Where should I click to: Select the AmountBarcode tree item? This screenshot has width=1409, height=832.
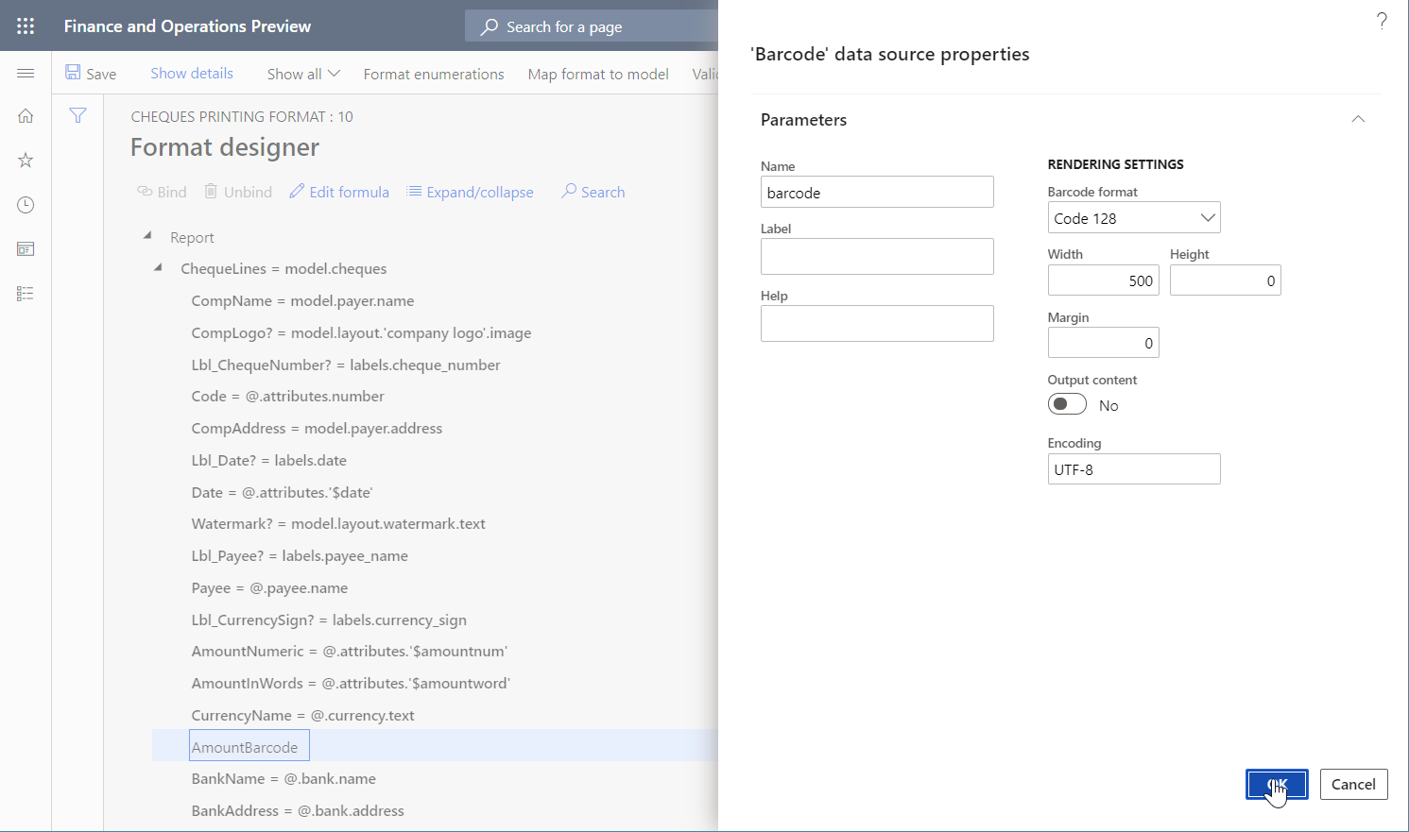tap(249, 746)
